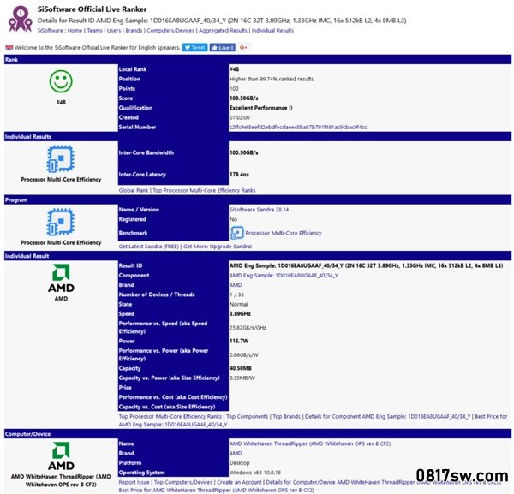Screen dimensions: 514x494
Task: Click the 07:03:00 created time value
Action: (x=240, y=117)
